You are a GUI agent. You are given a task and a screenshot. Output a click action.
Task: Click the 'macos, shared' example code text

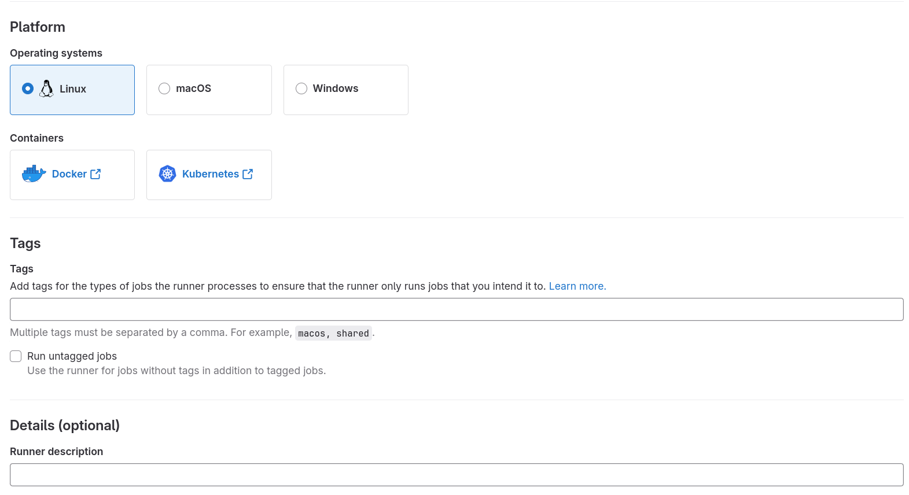tap(333, 333)
